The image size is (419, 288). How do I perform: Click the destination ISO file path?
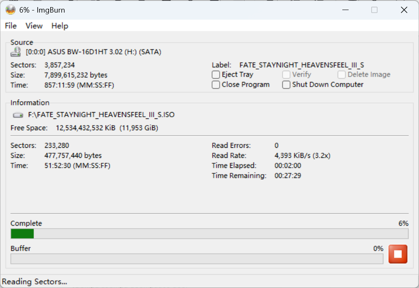click(x=101, y=115)
